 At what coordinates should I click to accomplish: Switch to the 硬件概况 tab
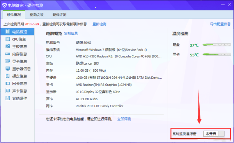click(x=14, y=15)
